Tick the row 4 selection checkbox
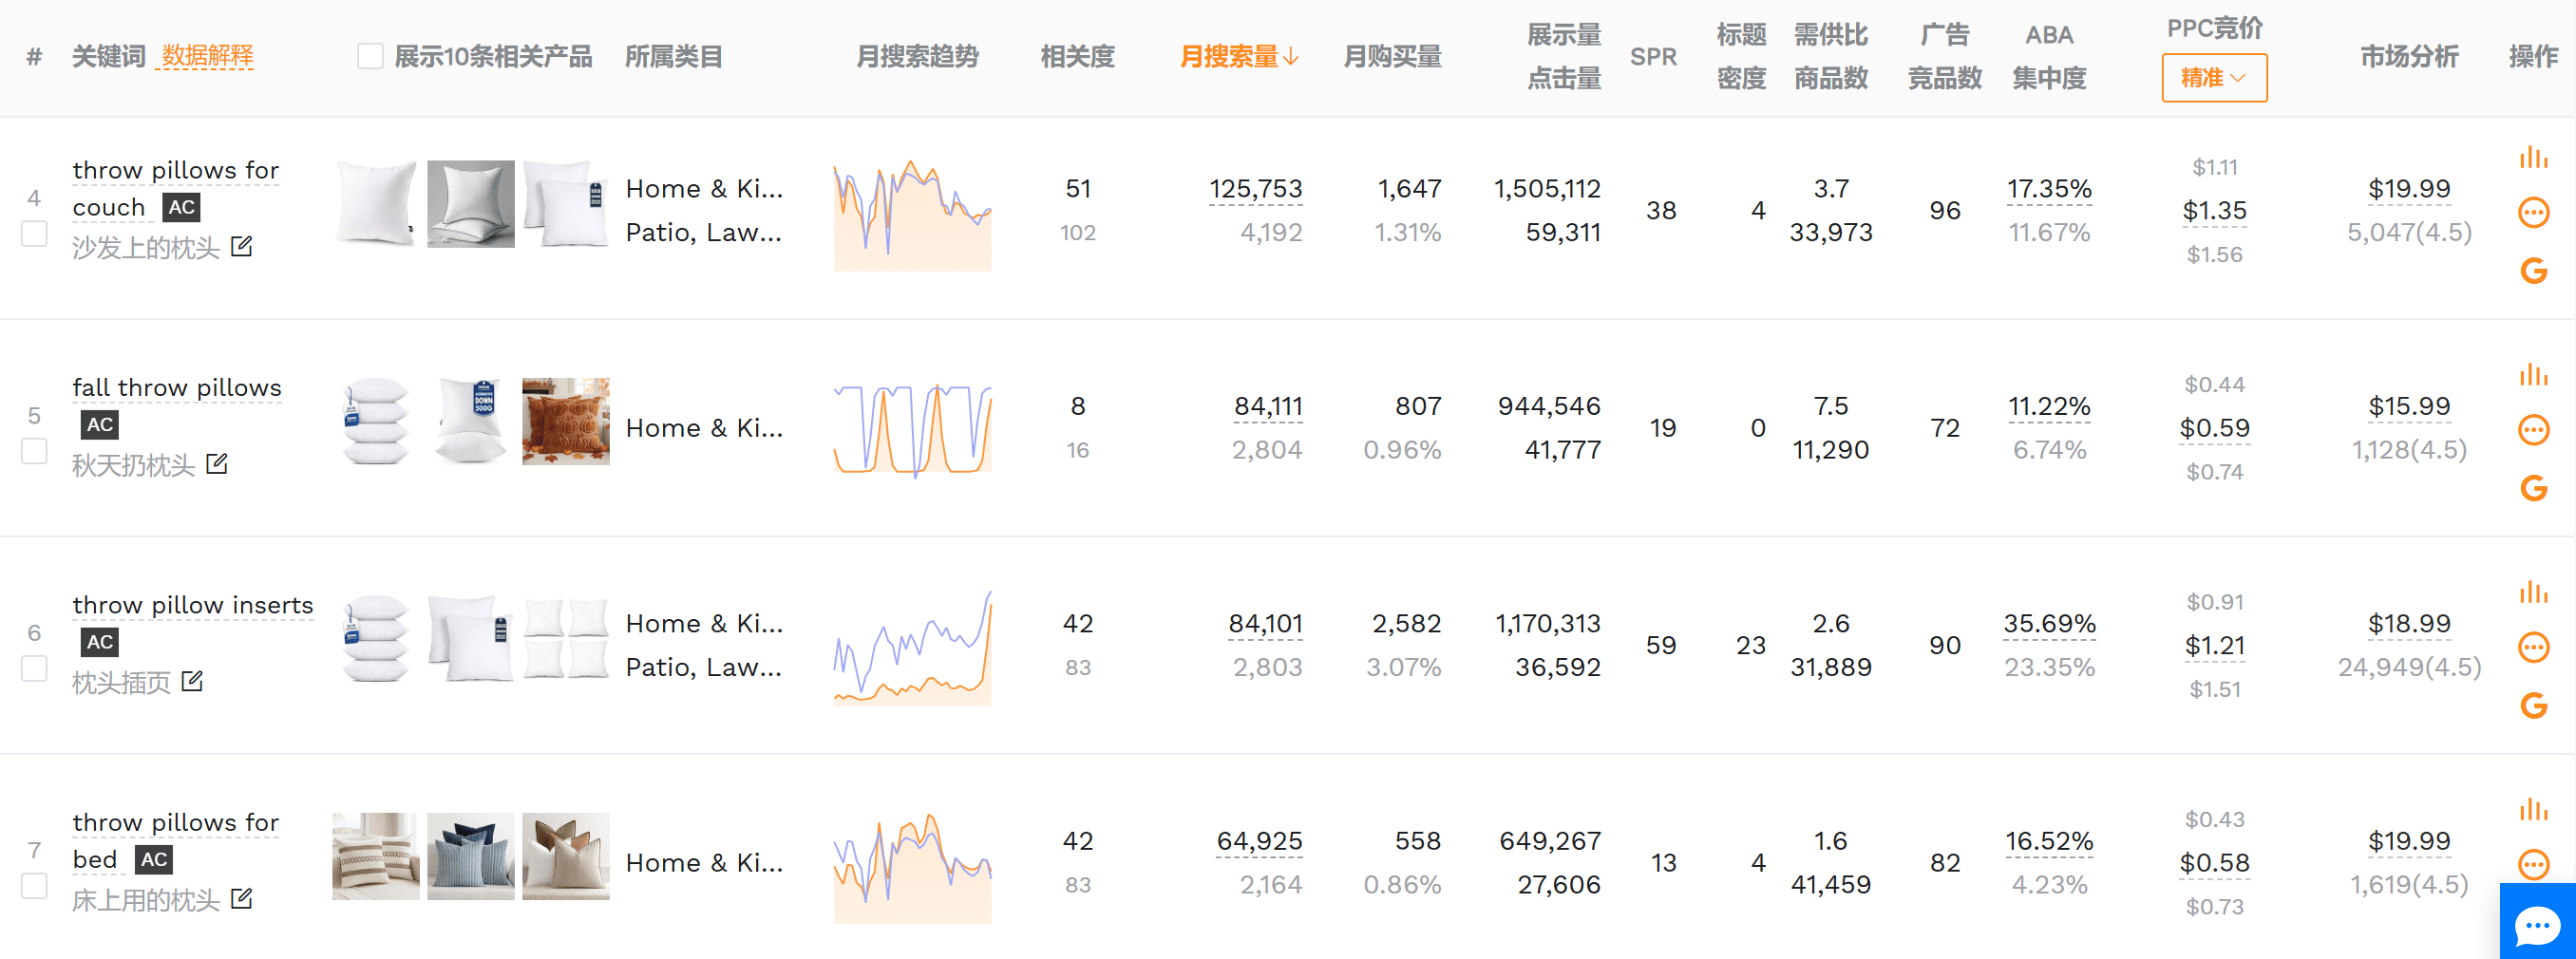 click(x=35, y=234)
